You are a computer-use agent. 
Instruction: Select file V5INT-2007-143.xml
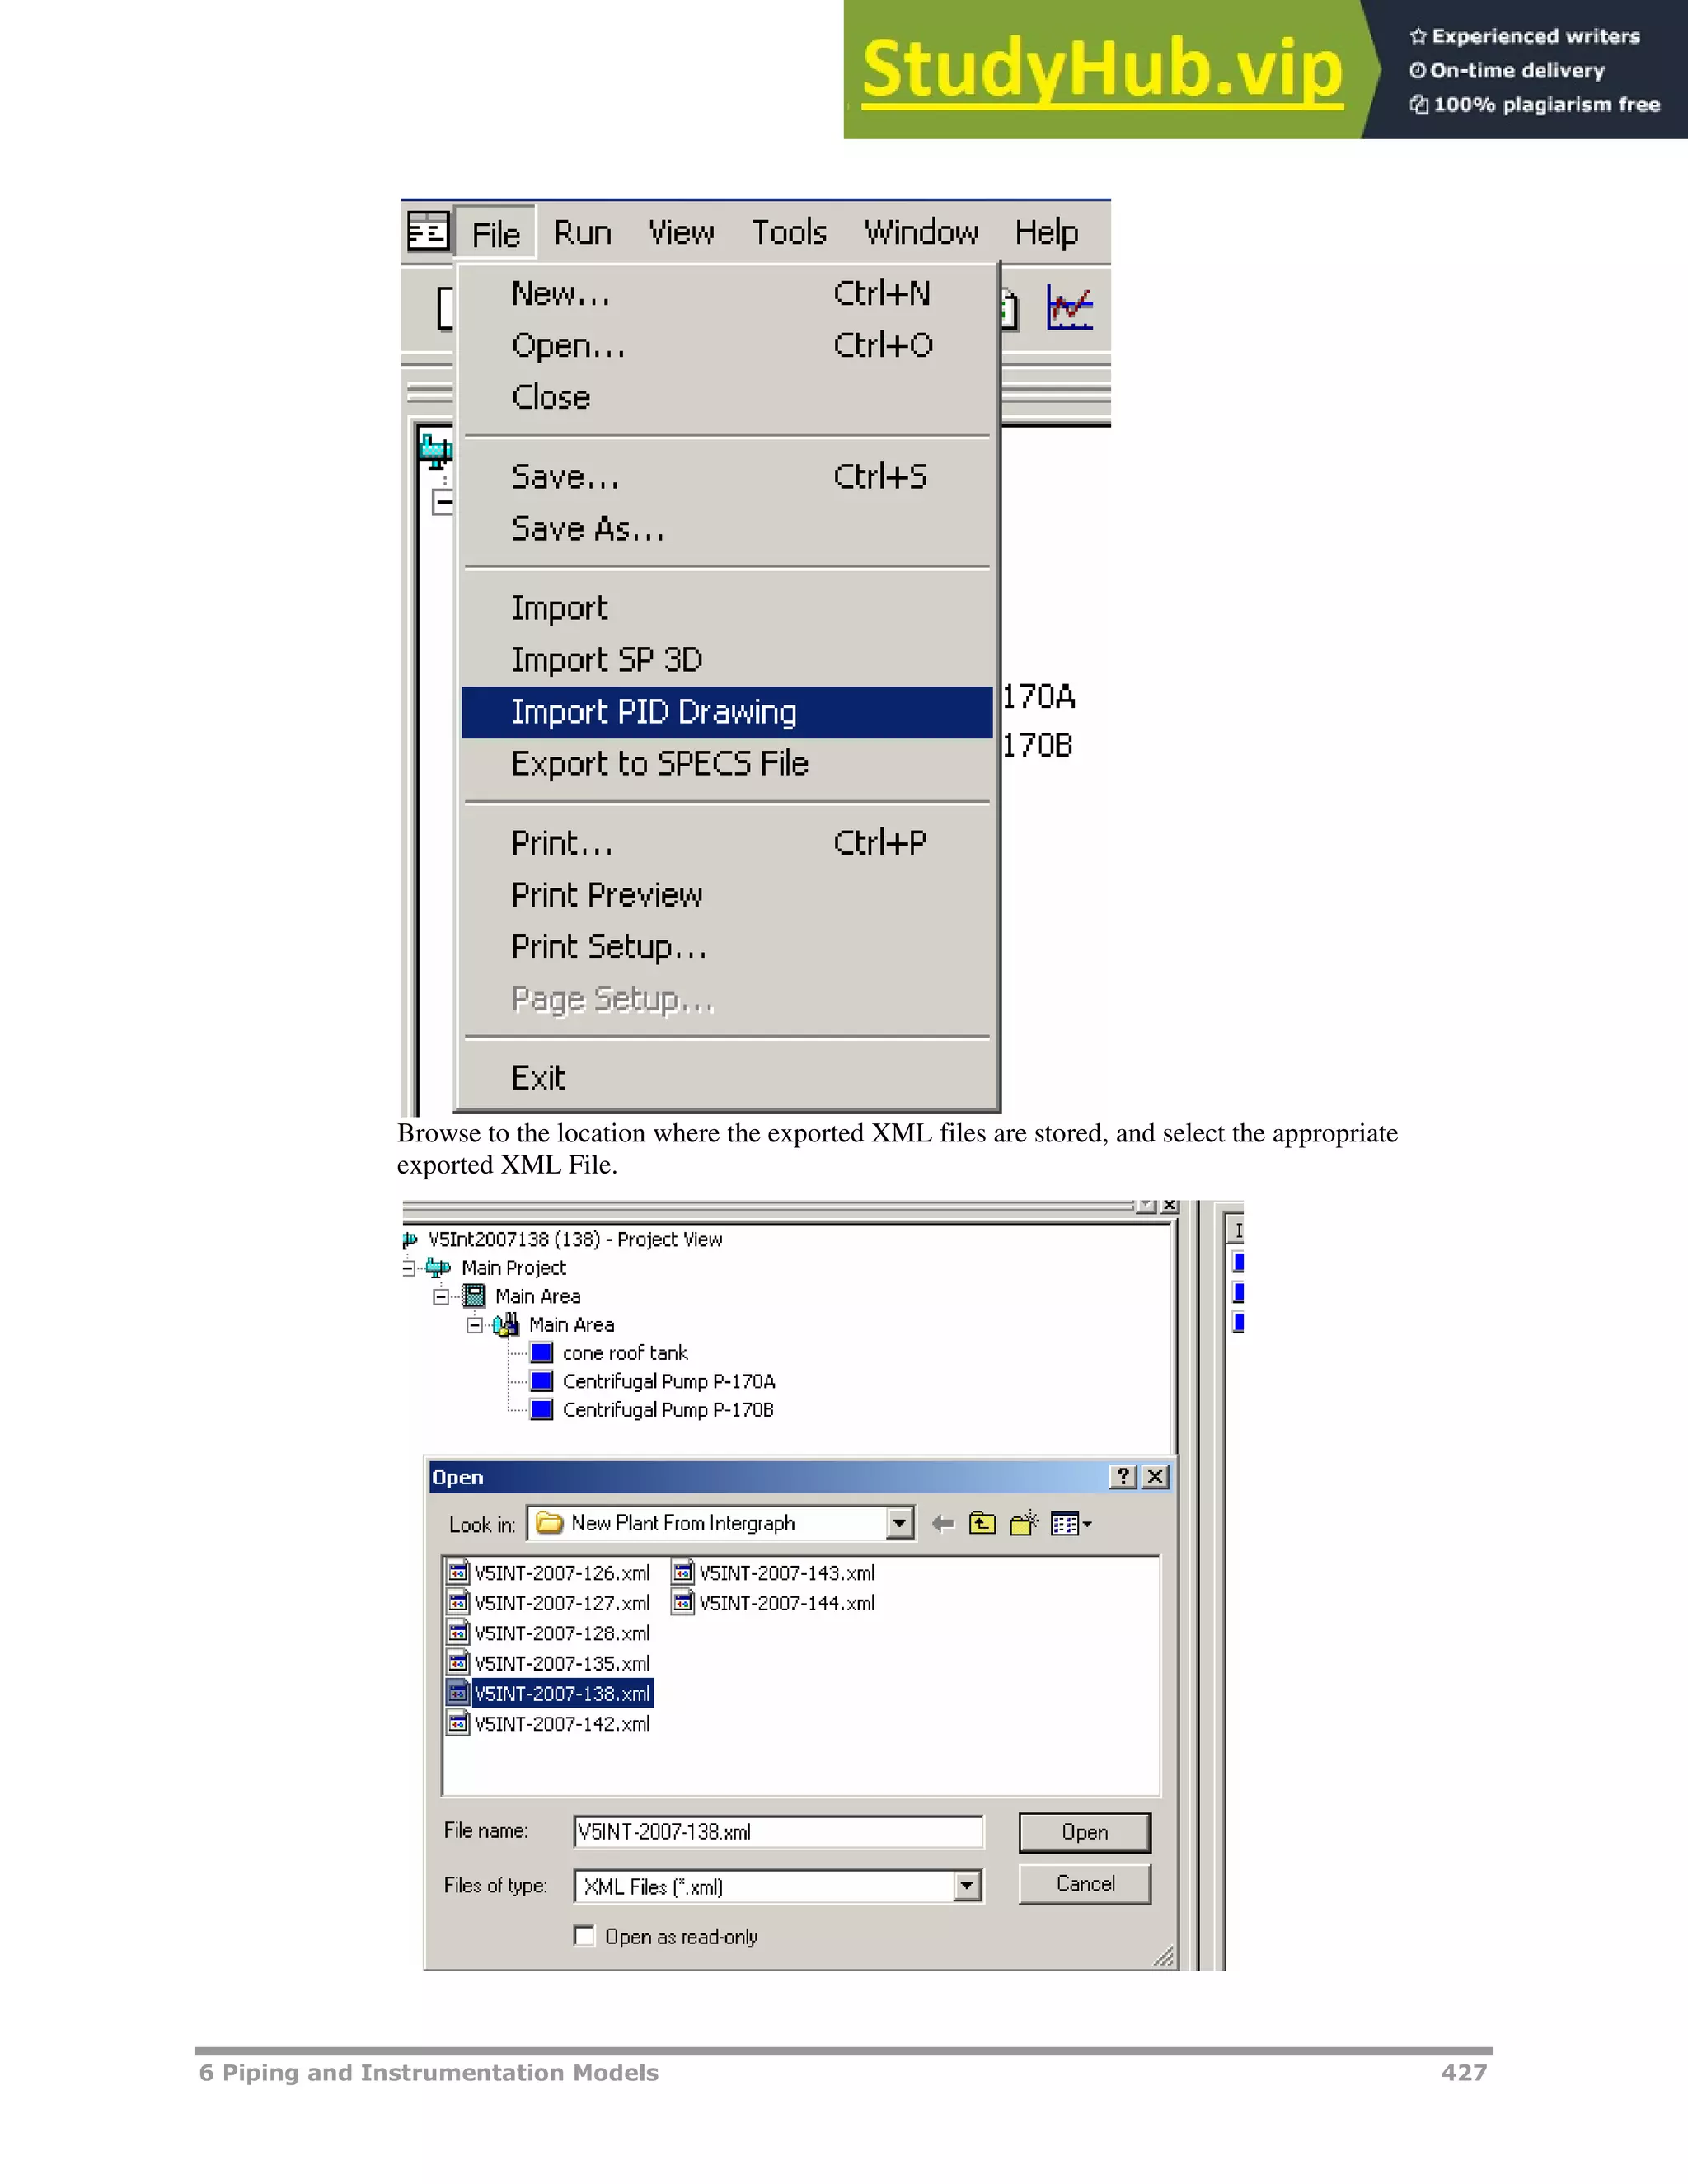[x=786, y=1573]
